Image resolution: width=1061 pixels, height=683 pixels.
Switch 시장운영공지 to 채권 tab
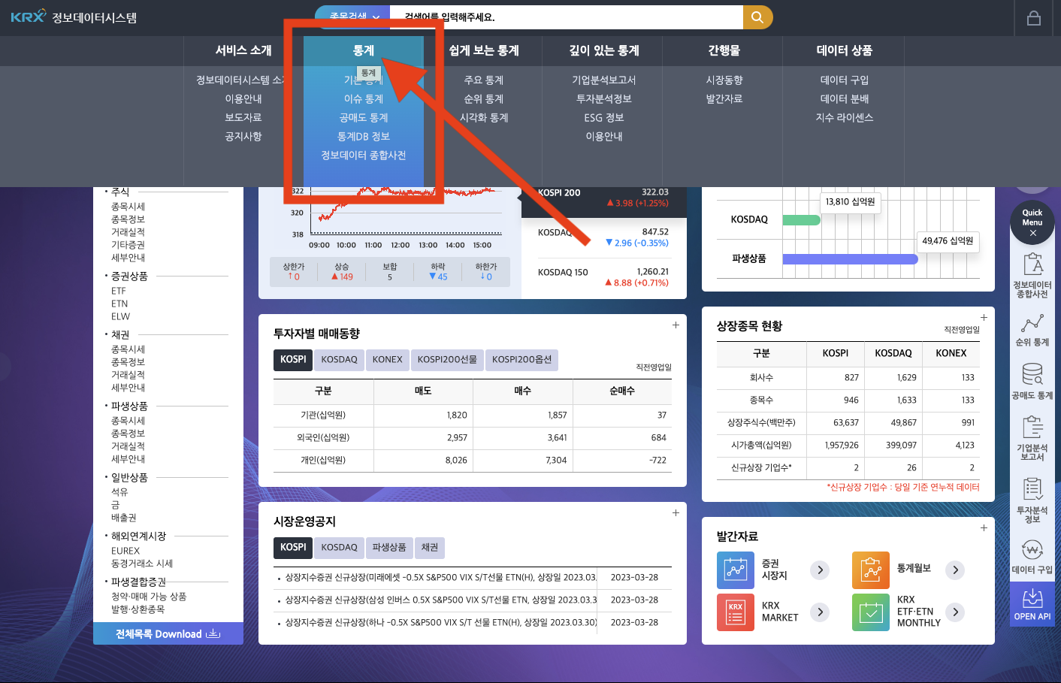[x=430, y=548]
